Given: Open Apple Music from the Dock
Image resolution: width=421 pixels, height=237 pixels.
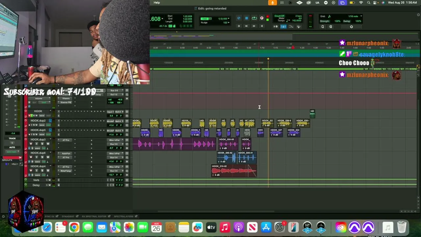Looking at the screenshot, I should [x=225, y=227].
